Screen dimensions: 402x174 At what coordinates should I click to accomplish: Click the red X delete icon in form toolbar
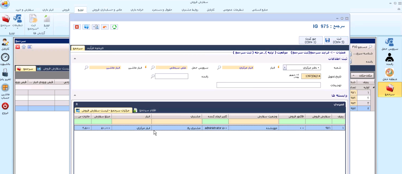[x=77, y=27]
